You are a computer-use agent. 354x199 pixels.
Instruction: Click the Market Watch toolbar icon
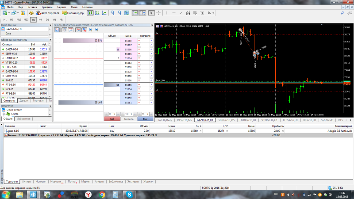23,13
